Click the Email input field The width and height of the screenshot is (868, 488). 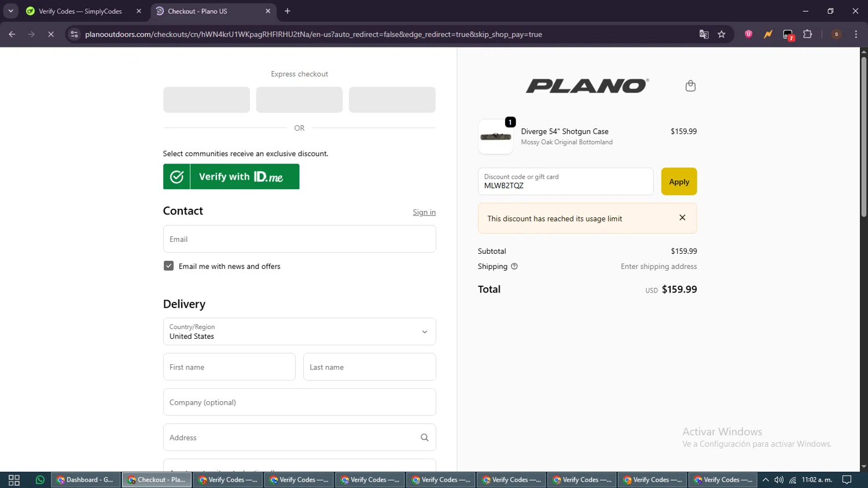tap(299, 239)
